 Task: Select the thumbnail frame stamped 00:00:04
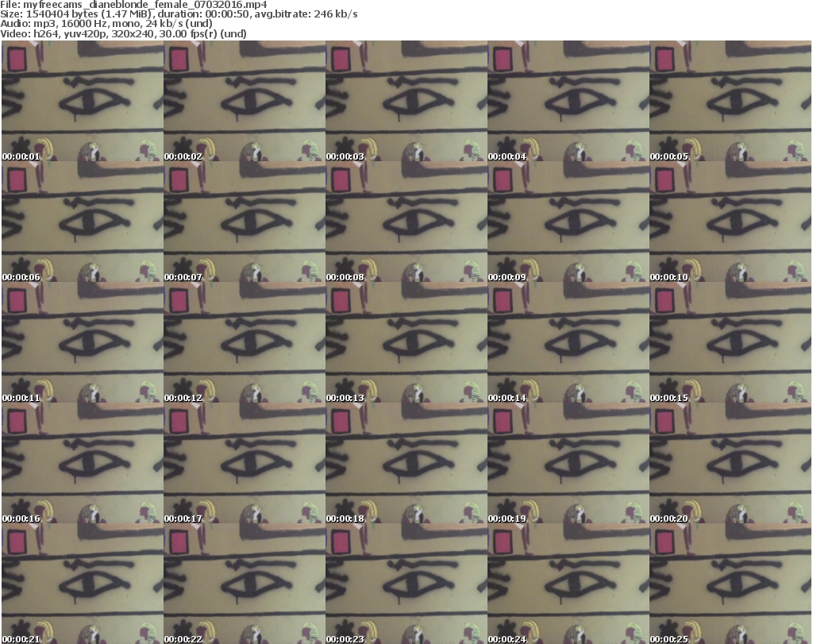[568, 101]
